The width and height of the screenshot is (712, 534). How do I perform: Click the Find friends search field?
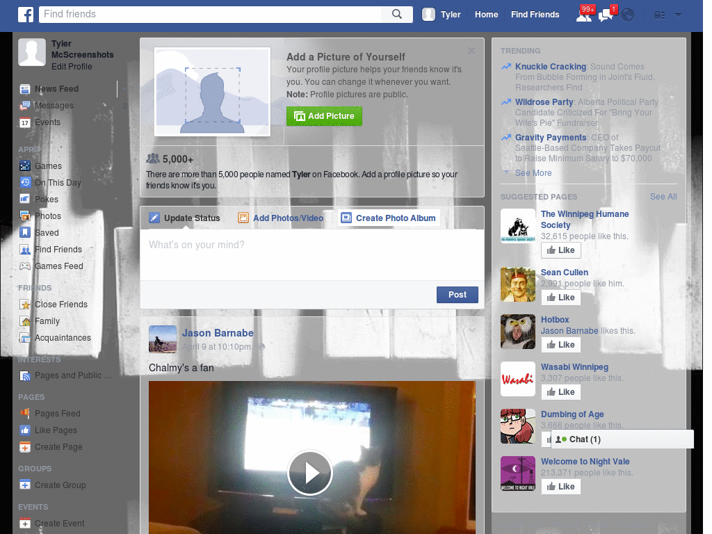coord(211,14)
